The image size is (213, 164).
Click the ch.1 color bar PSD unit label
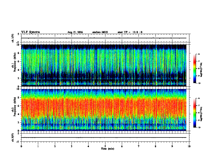point(201,70)
